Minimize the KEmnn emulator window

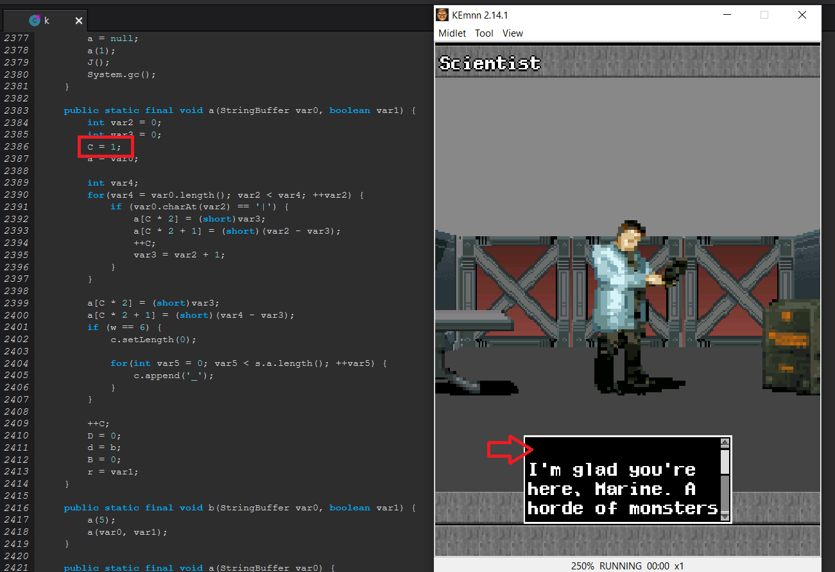pyautogui.click(x=727, y=15)
